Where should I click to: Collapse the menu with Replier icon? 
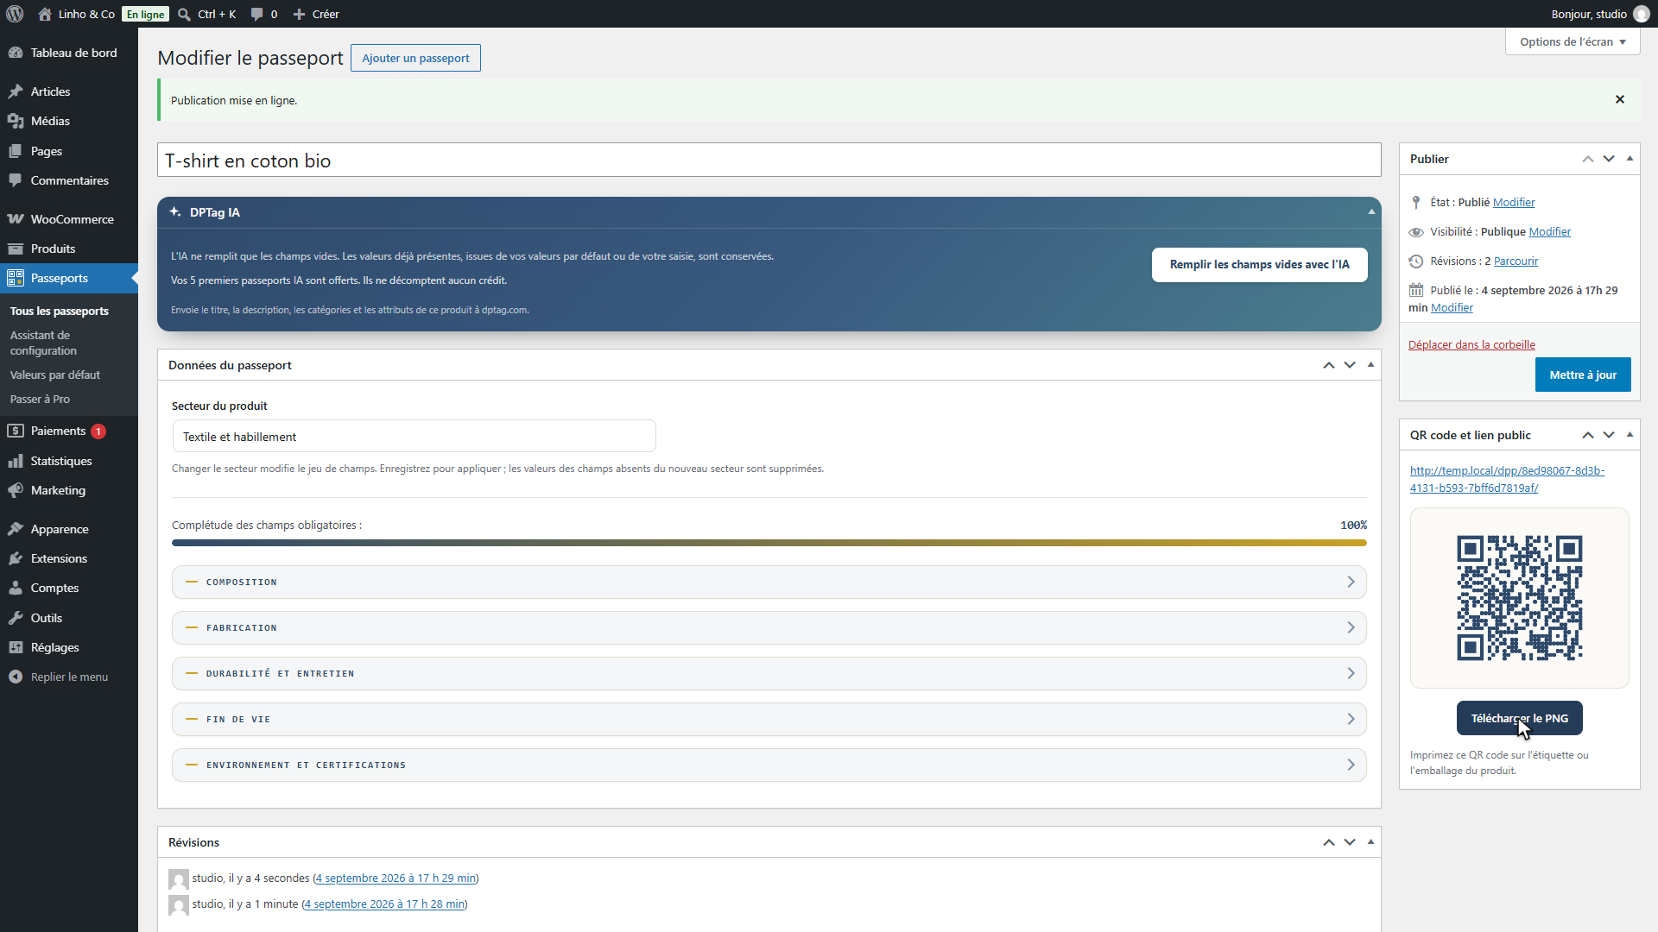click(16, 677)
